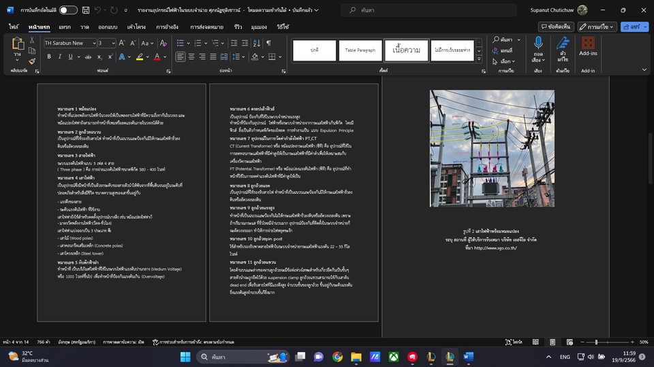Toggle the AutoSave switch

[68, 10]
